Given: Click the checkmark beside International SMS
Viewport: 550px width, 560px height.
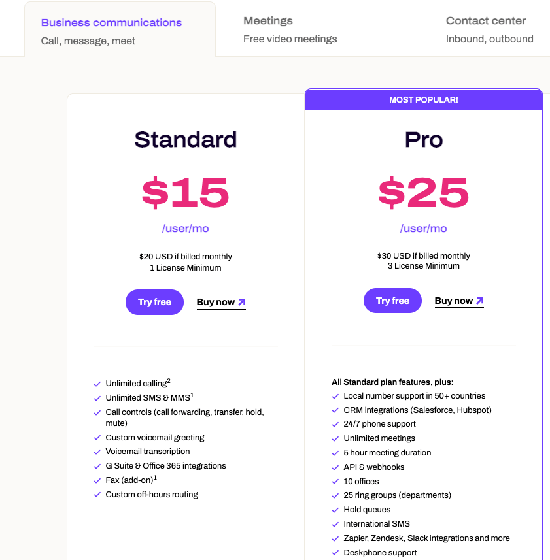Looking at the screenshot, I should 335,524.
